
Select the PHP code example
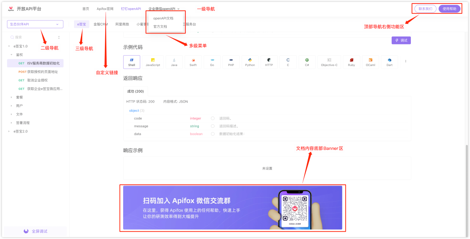click(x=231, y=62)
